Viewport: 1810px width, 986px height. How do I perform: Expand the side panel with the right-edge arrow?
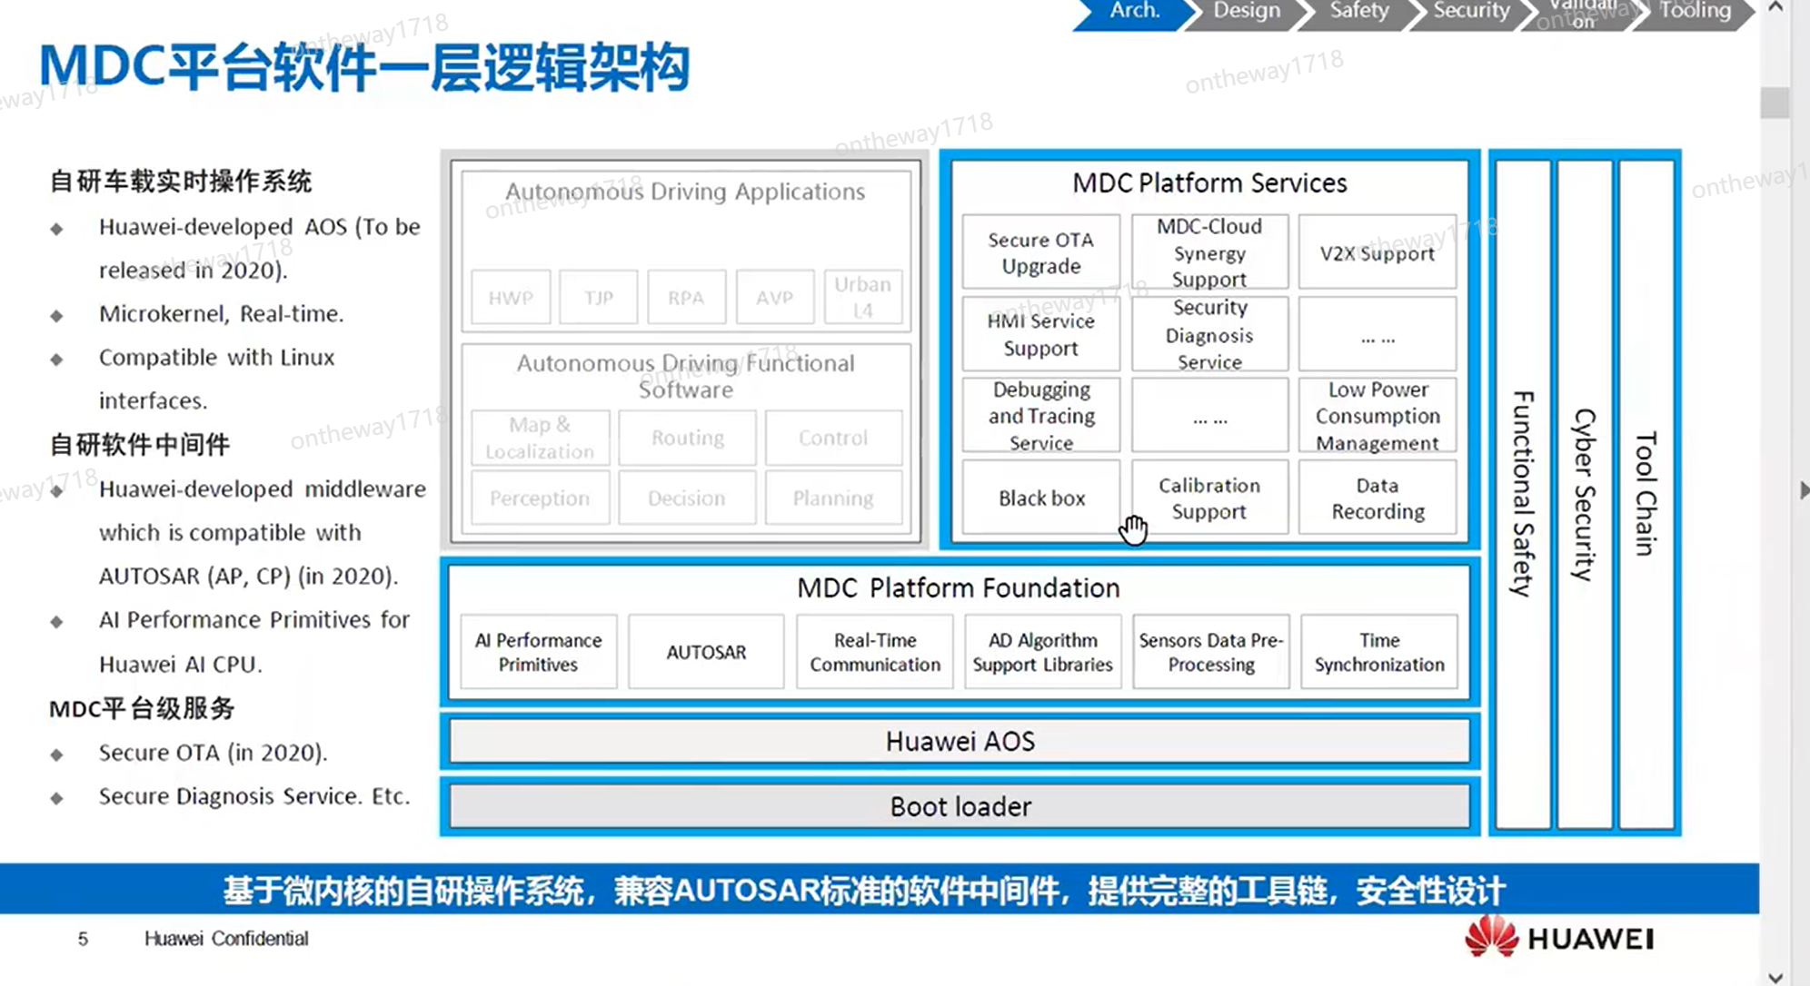1804,490
